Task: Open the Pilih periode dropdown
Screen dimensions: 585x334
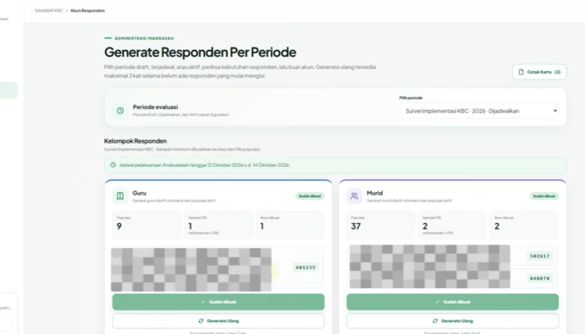Action: pyautogui.click(x=479, y=111)
